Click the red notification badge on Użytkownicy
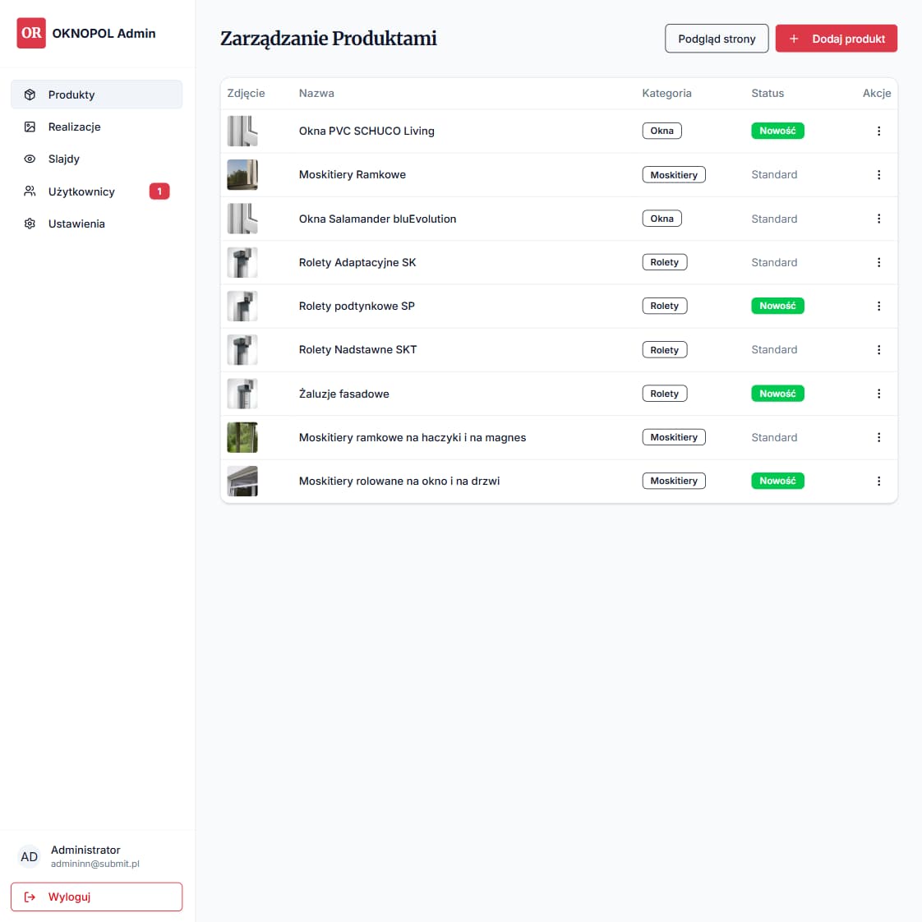Image resolution: width=922 pixels, height=922 pixels. [159, 191]
